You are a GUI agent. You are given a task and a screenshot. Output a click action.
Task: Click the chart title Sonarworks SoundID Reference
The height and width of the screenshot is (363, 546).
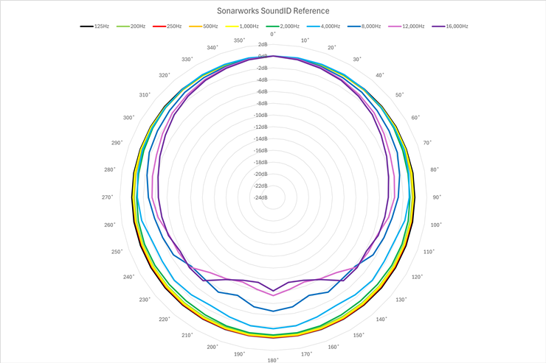point(273,11)
